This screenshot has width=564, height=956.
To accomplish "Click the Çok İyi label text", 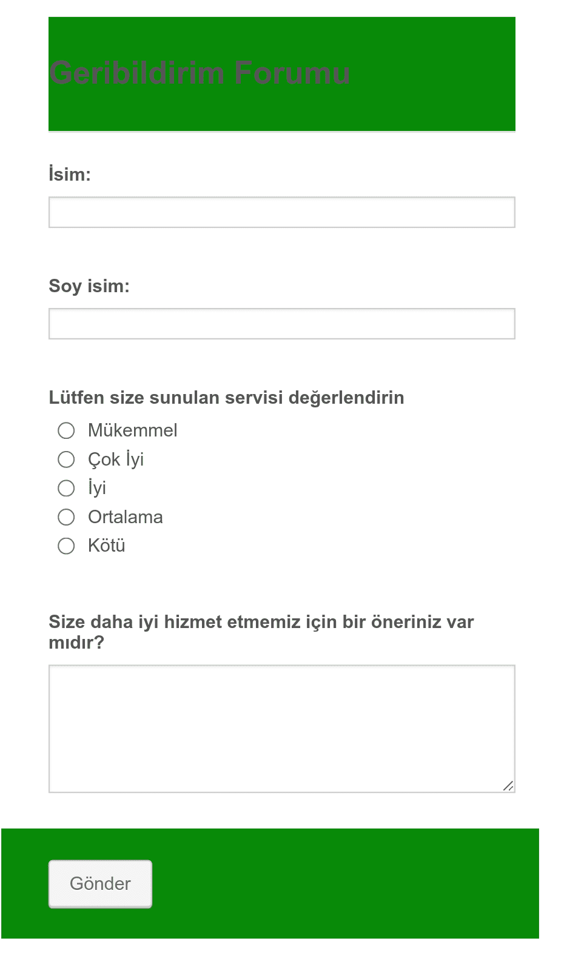I will click(x=116, y=460).
